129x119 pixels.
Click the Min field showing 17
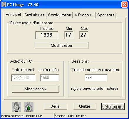[69, 35]
